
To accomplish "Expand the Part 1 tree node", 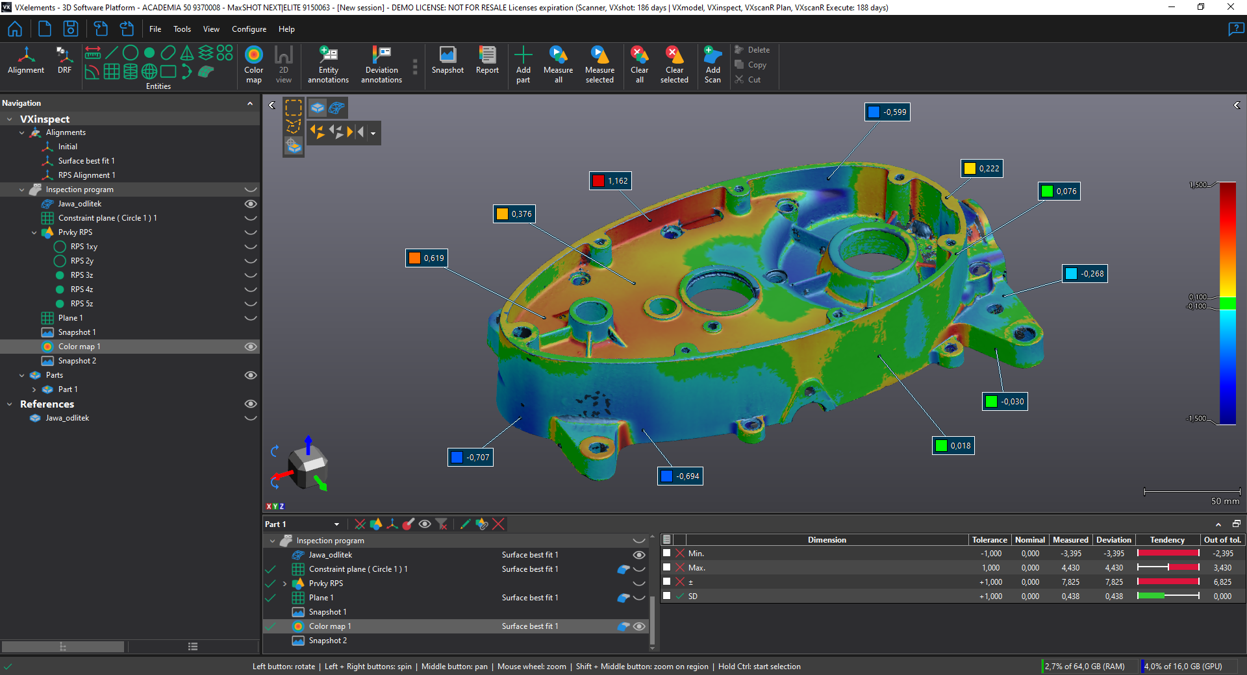I will tap(34, 389).
